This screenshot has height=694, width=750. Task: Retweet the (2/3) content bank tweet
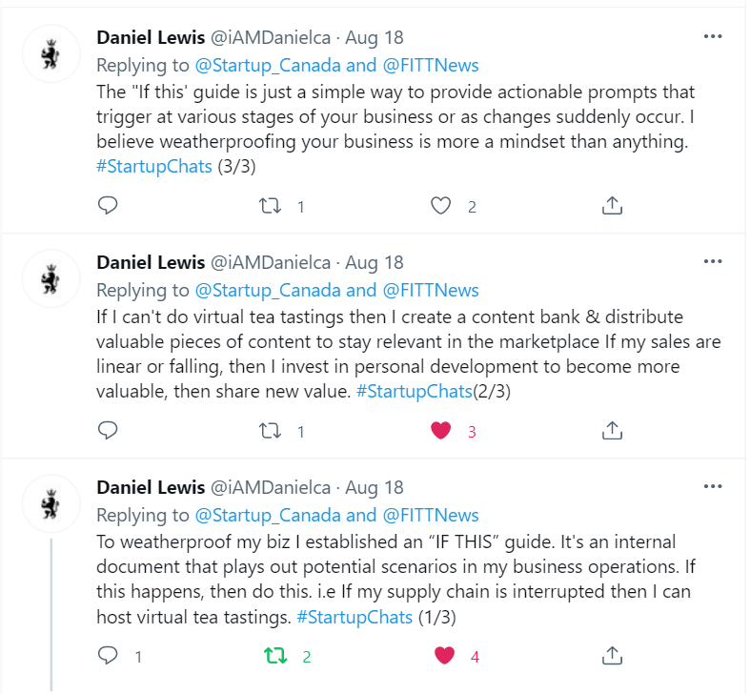coord(272,431)
